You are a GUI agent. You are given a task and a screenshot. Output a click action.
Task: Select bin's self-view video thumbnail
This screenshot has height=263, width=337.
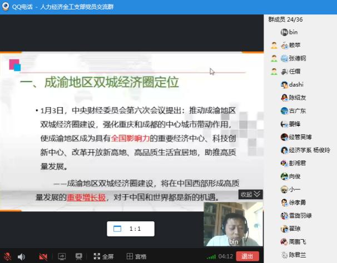[233, 223]
